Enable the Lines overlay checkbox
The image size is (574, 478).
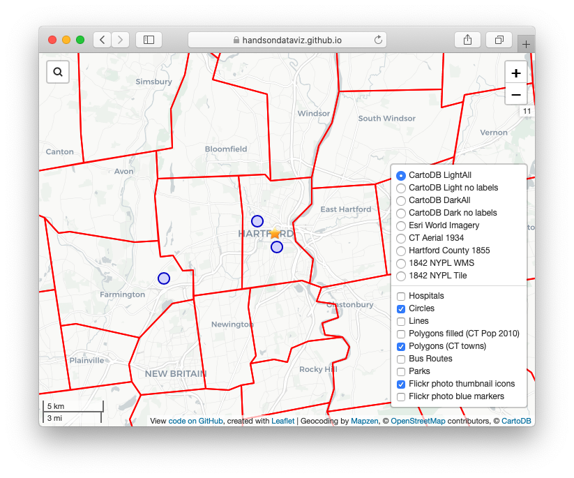click(401, 321)
